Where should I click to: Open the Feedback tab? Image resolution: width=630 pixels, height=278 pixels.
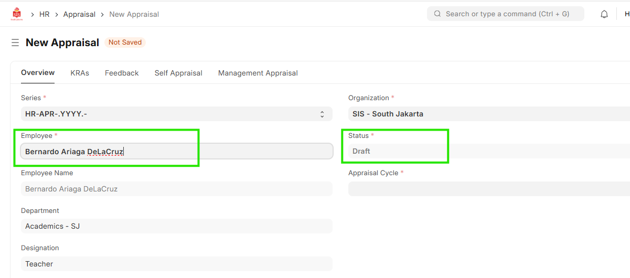pos(122,73)
